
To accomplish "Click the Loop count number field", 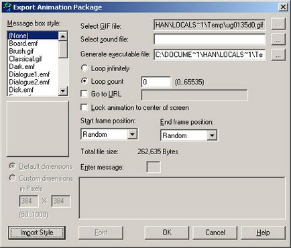I will click(x=156, y=82).
